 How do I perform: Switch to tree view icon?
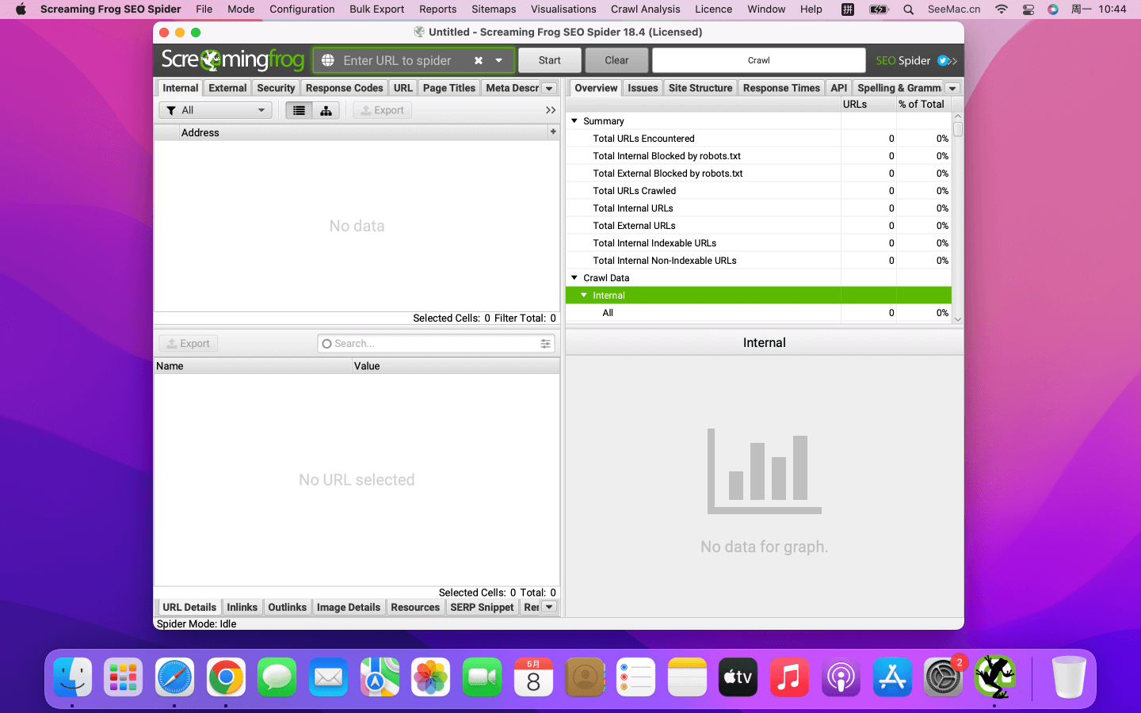point(326,111)
